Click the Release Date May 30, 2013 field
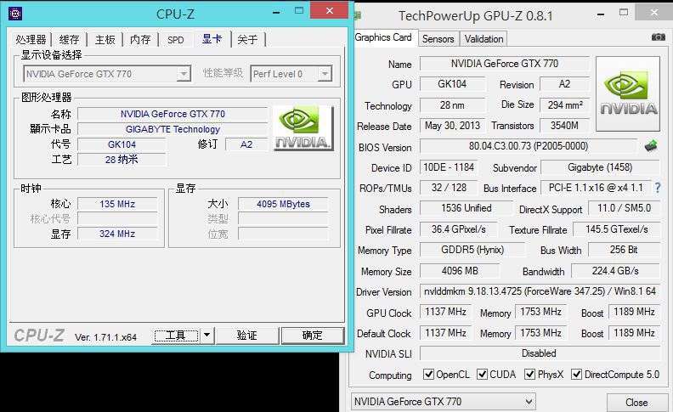The height and width of the screenshot is (412, 673). tap(452, 126)
